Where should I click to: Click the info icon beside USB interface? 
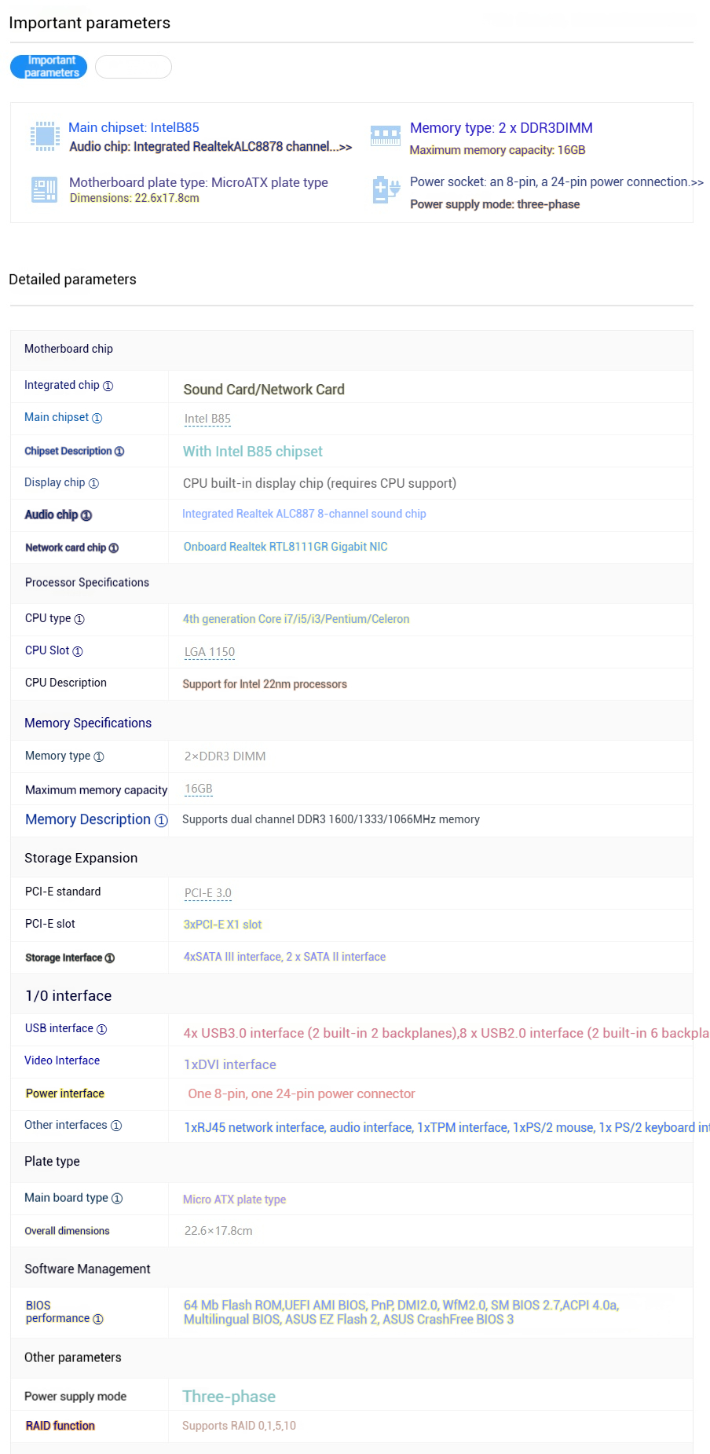coord(102,1029)
